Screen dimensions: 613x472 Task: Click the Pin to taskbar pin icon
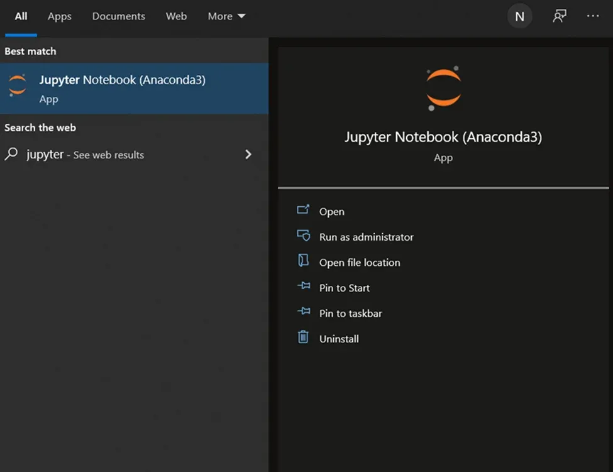pyautogui.click(x=303, y=312)
